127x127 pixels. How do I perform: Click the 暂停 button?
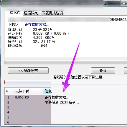(x=103, y=71)
